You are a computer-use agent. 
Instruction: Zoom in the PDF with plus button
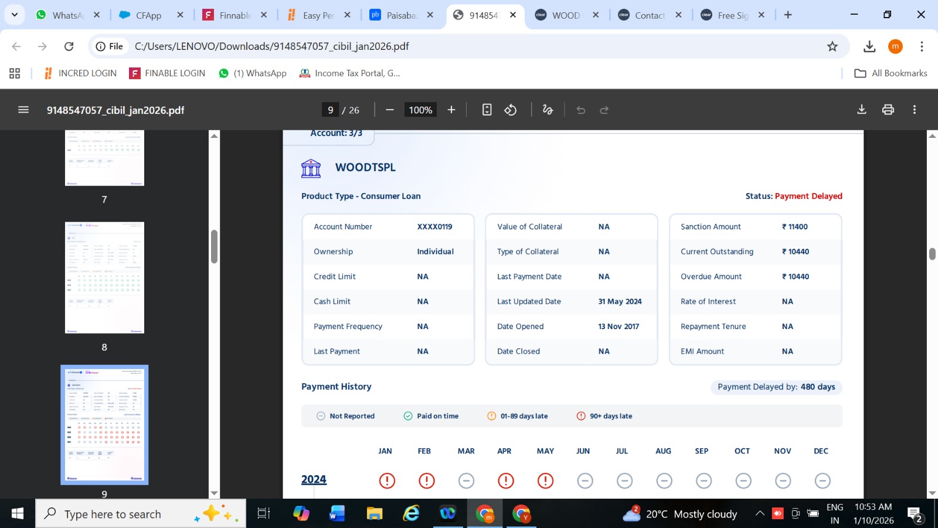click(451, 110)
